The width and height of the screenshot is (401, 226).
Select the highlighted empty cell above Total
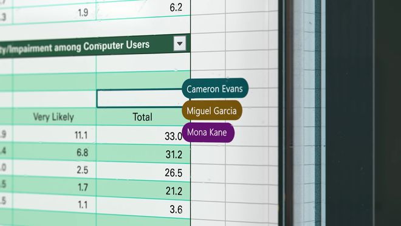[140, 98]
